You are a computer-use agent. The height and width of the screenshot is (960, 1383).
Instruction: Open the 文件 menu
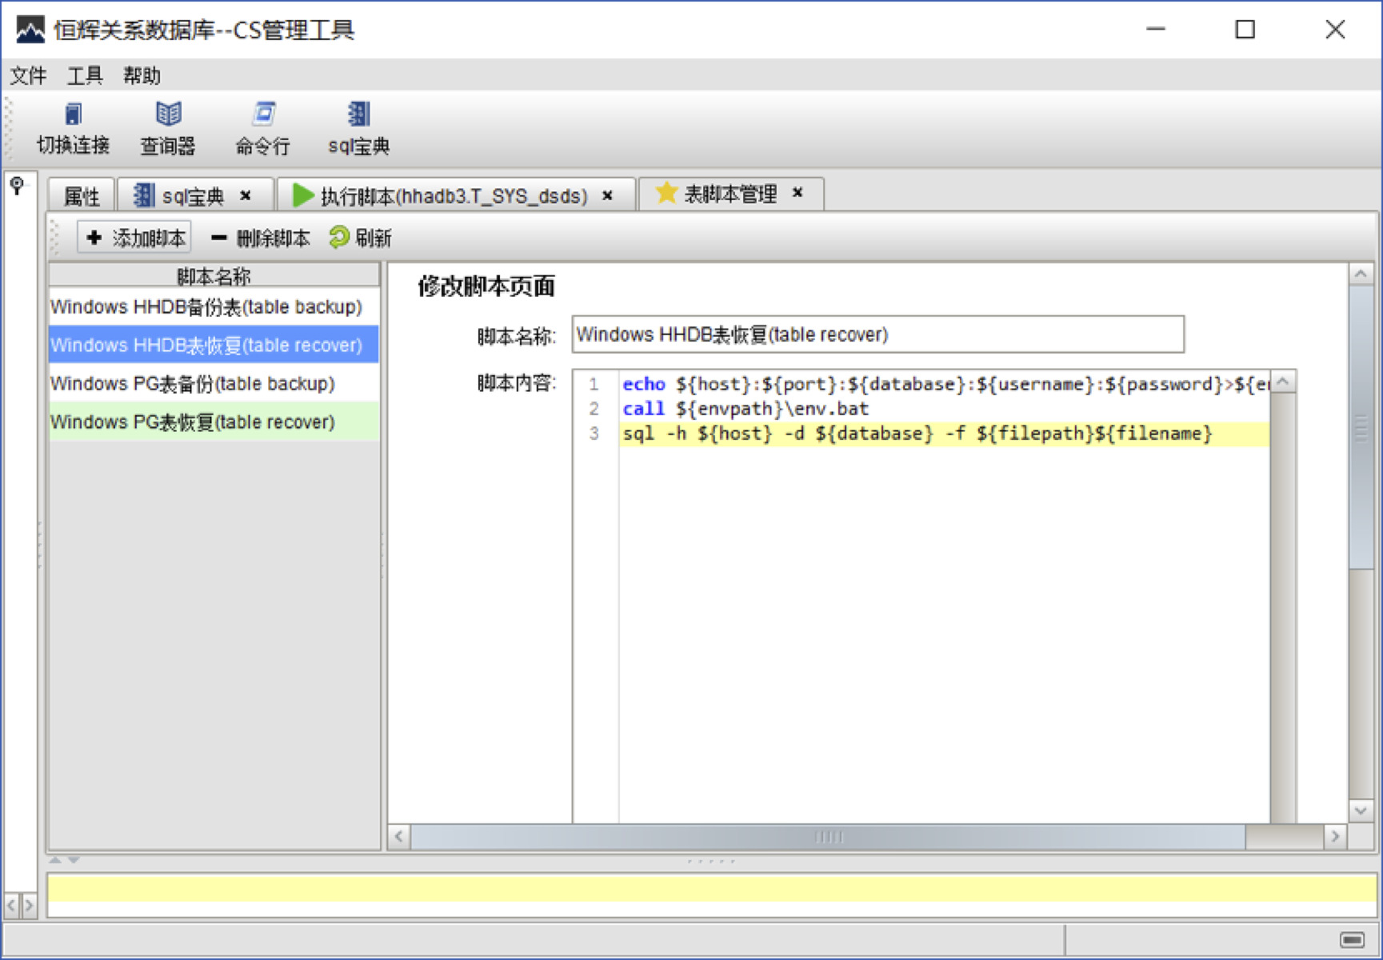28,76
